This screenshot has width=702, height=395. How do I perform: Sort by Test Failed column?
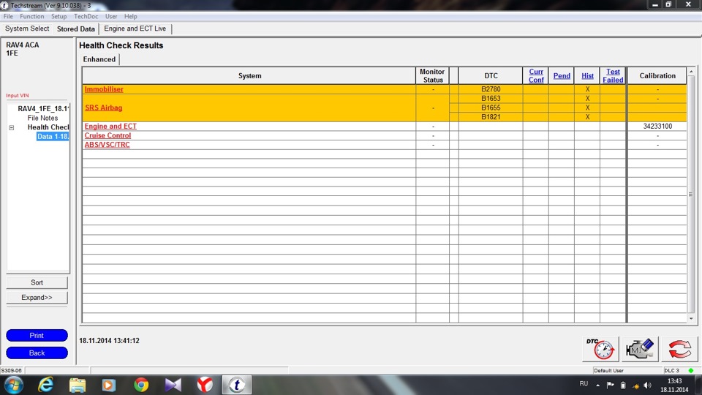[613, 75]
